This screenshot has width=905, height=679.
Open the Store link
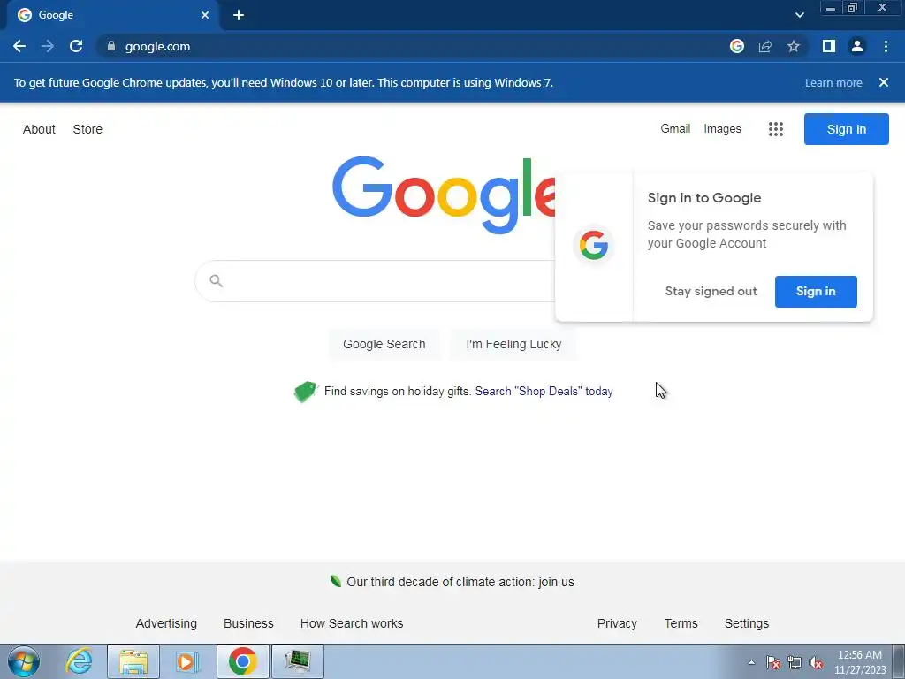click(x=87, y=129)
